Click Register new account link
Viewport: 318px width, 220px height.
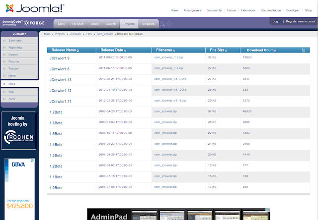coord(301,21)
